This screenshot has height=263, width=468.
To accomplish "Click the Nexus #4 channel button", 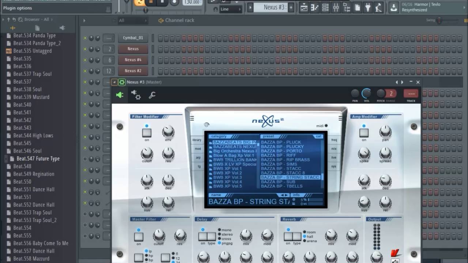I will point(133,60).
